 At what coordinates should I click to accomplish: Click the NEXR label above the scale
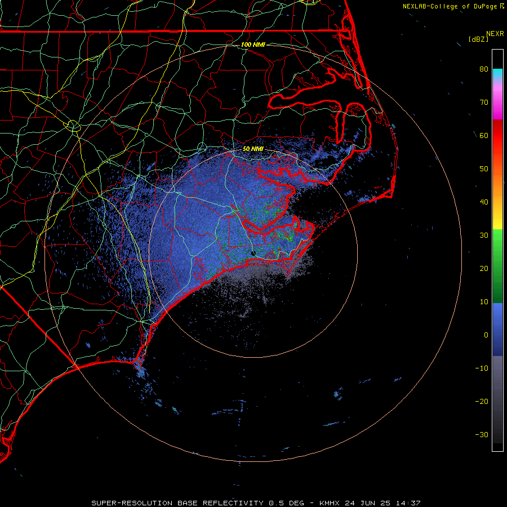pos(495,34)
